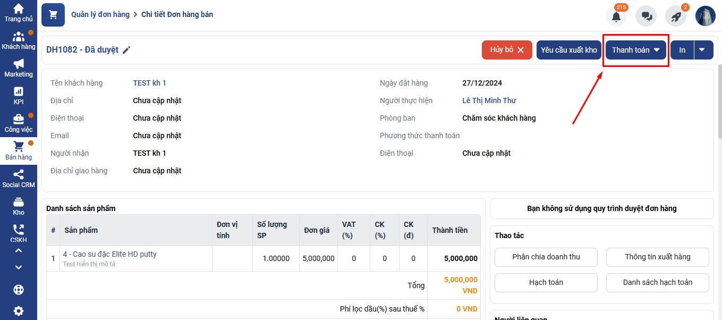Click the rocket icon in header

tap(676, 16)
